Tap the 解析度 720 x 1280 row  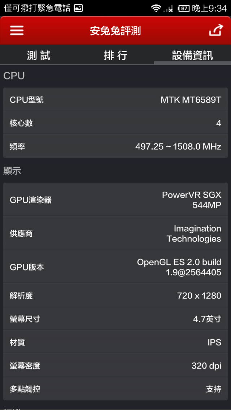(115, 295)
